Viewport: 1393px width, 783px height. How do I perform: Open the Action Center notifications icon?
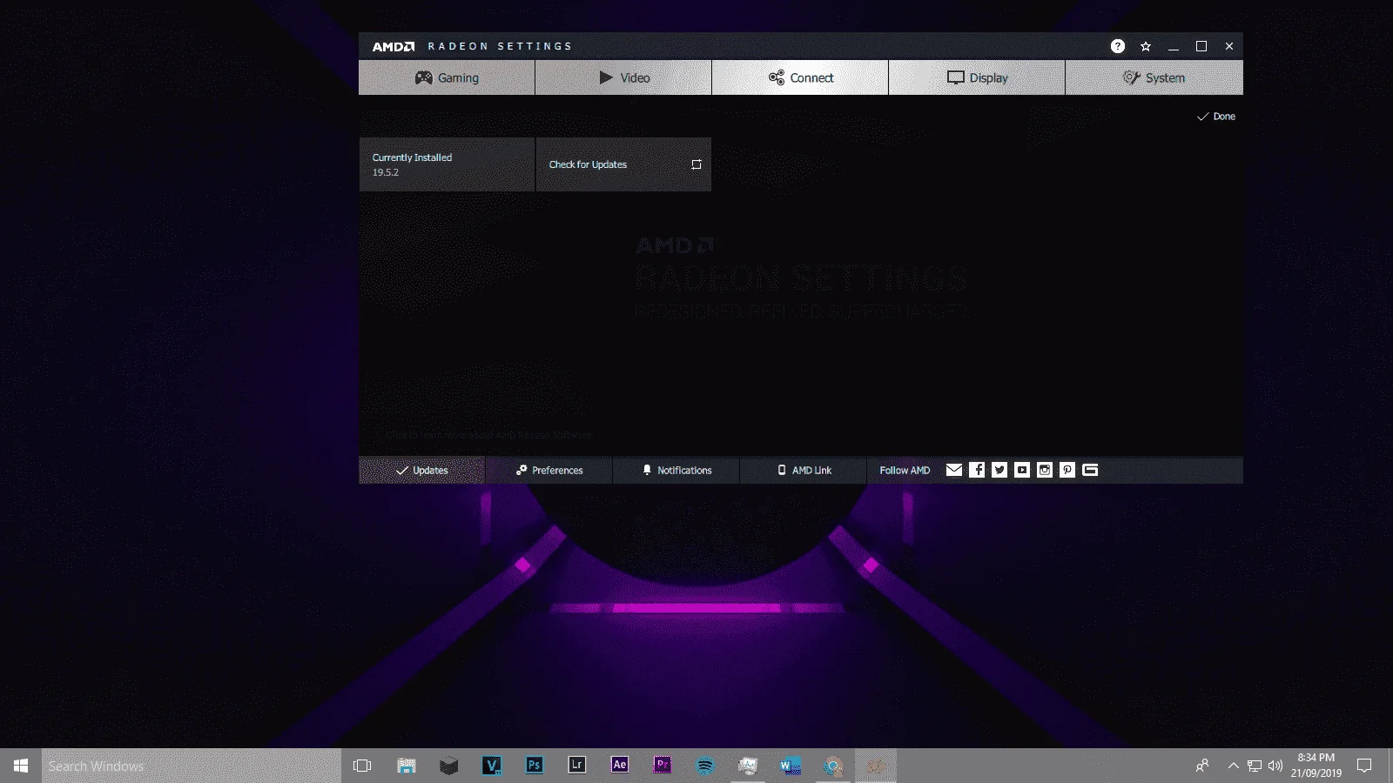pyautogui.click(x=1364, y=766)
